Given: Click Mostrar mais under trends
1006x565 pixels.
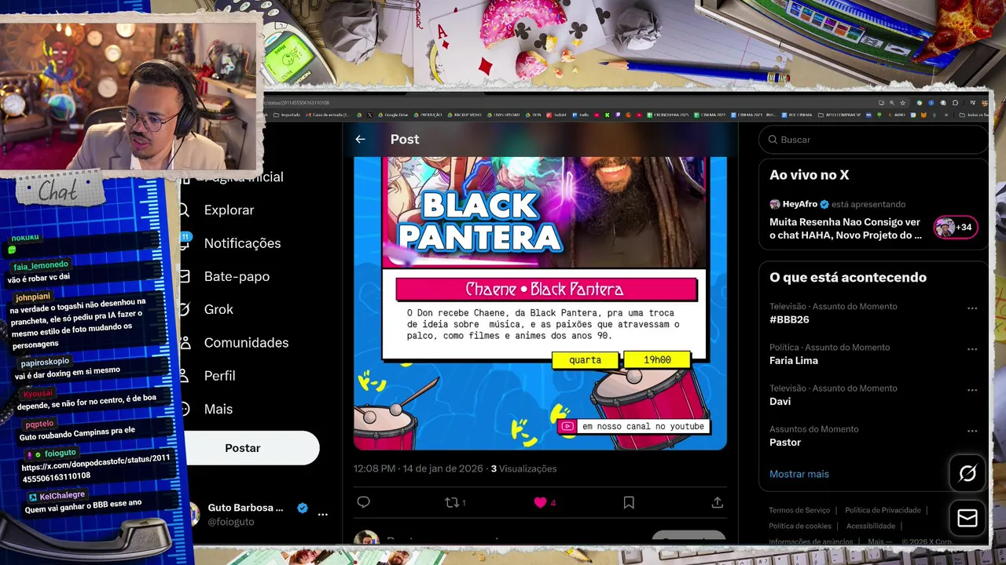Looking at the screenshot, I should [x=799, y=474].
